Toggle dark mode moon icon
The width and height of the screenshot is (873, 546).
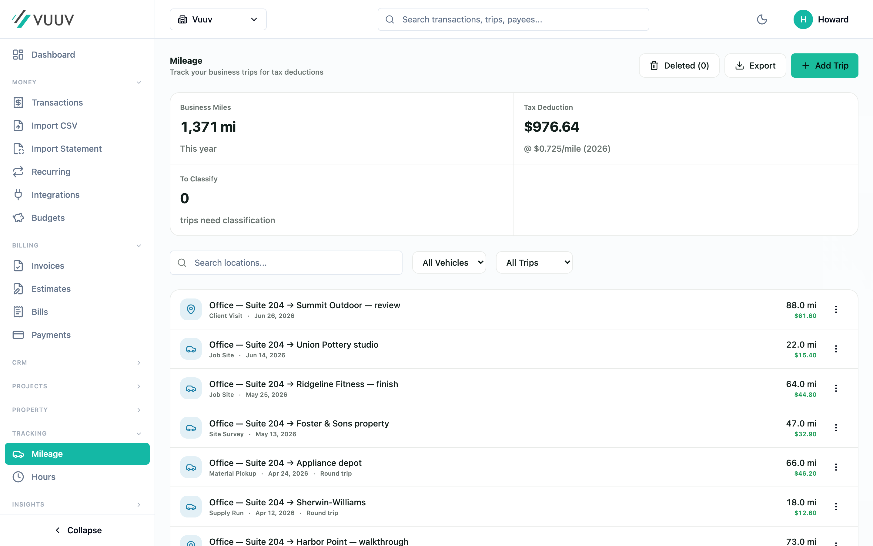click(x=762, y=19)
